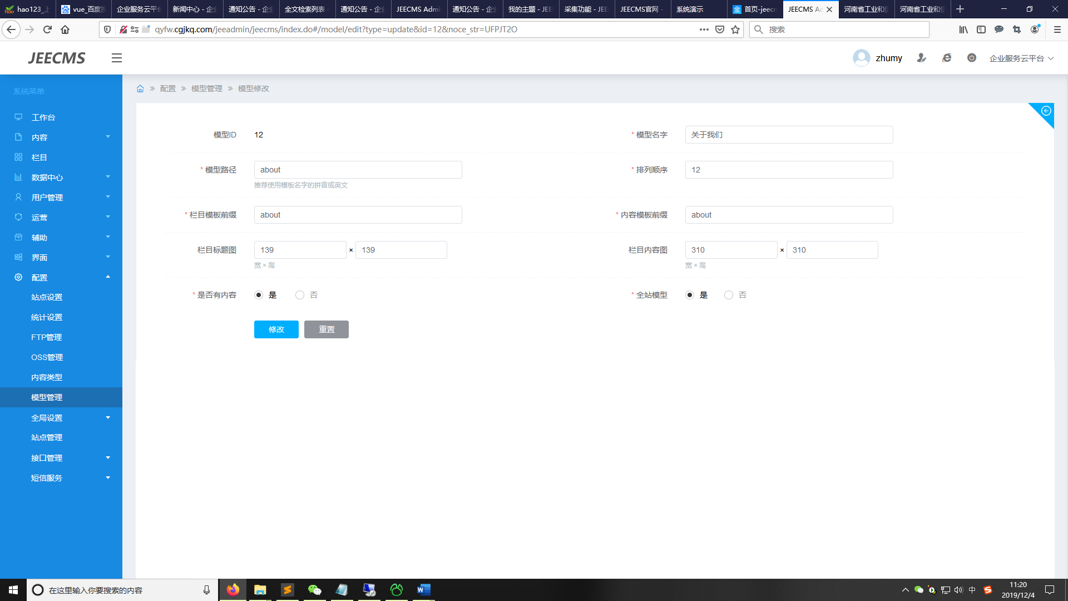Select 否 for 是否有内容
Image resolution: width=1068 pixels, height=601 pixels.
point(300,295)
